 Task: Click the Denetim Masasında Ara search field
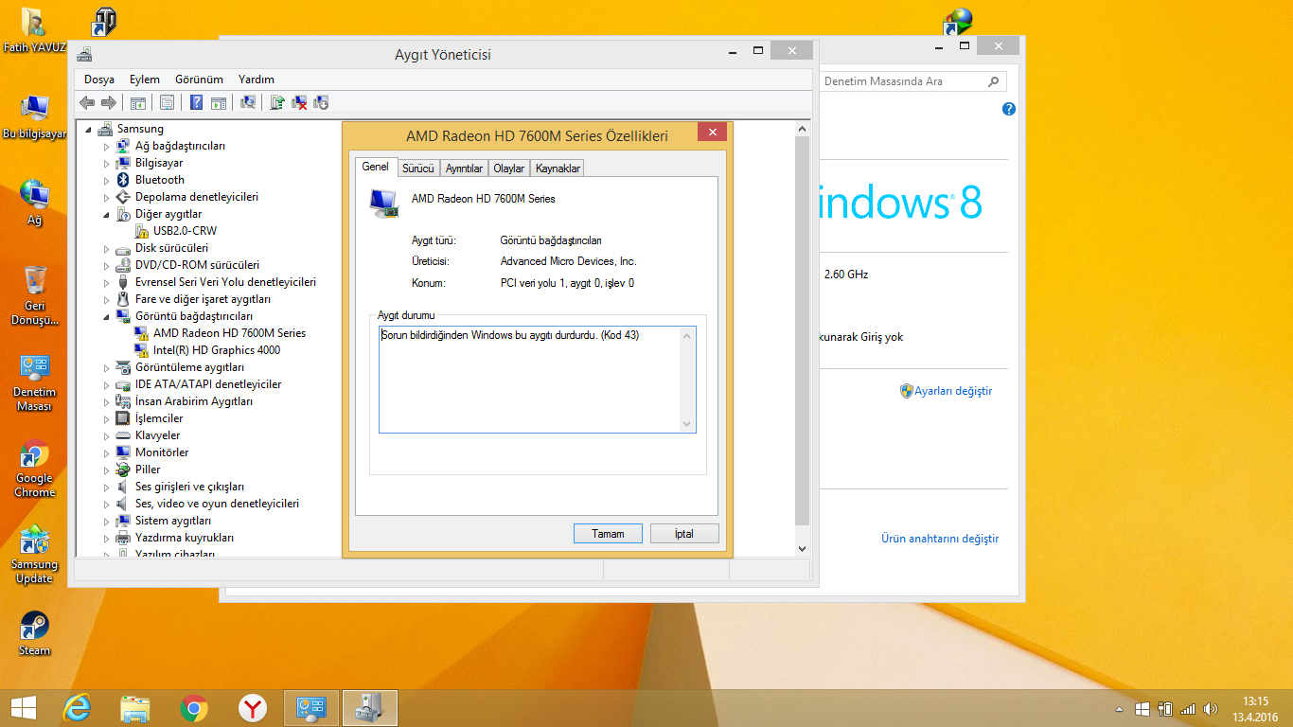(x=912, y=81)
